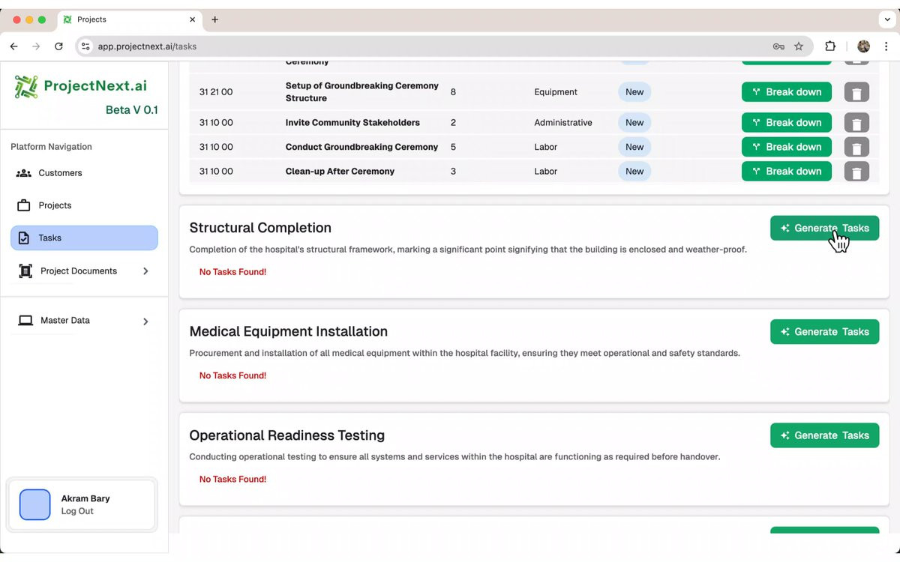Click the Administrative category cell

tap(563, 123)
